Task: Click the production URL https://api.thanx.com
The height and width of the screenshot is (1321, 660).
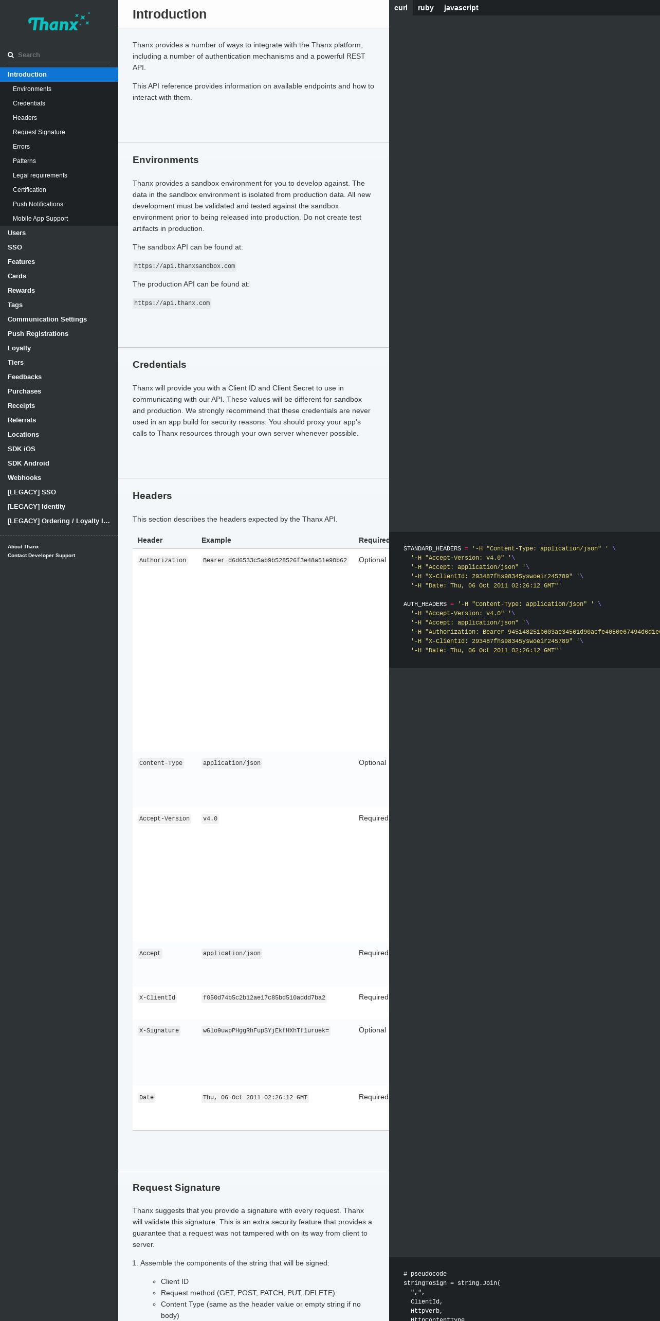Action: point(172,304)
